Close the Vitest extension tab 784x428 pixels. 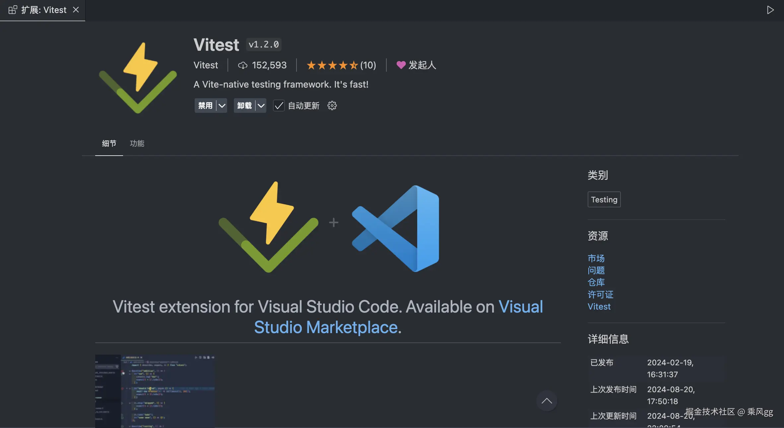[76, 10]
